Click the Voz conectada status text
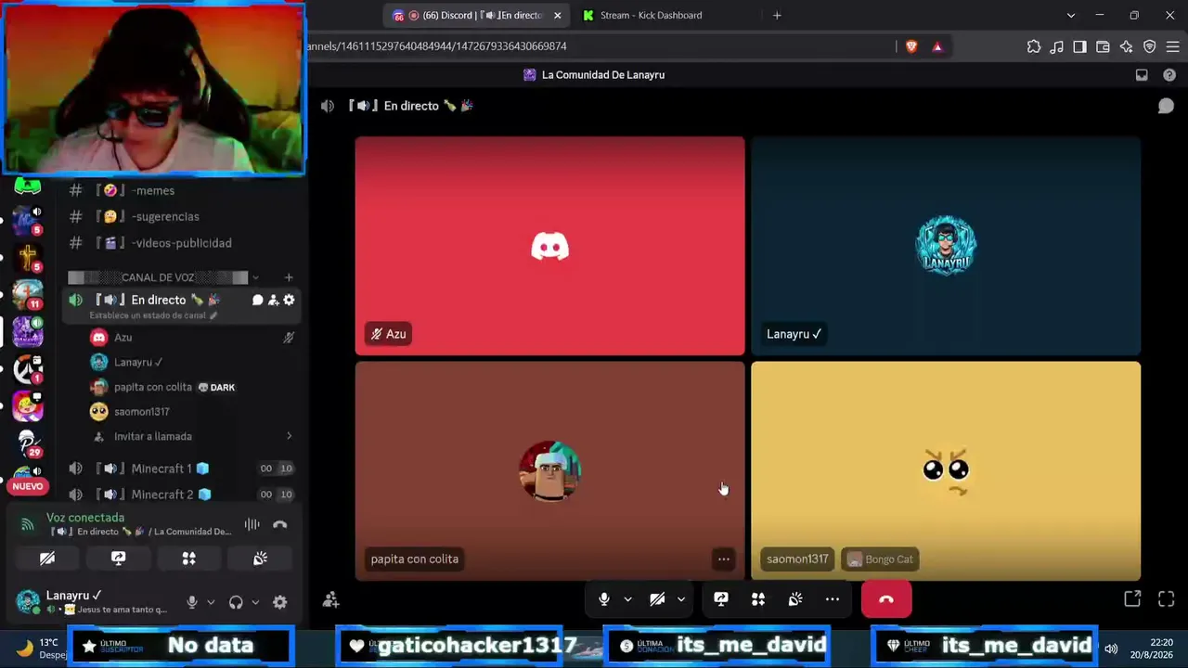 (x=85, y=518)
